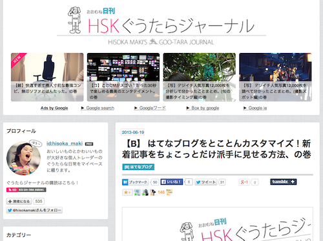The image size is (323, 241).
Task: Click the last star avatar after 146
Action: [x=169, y=193]
